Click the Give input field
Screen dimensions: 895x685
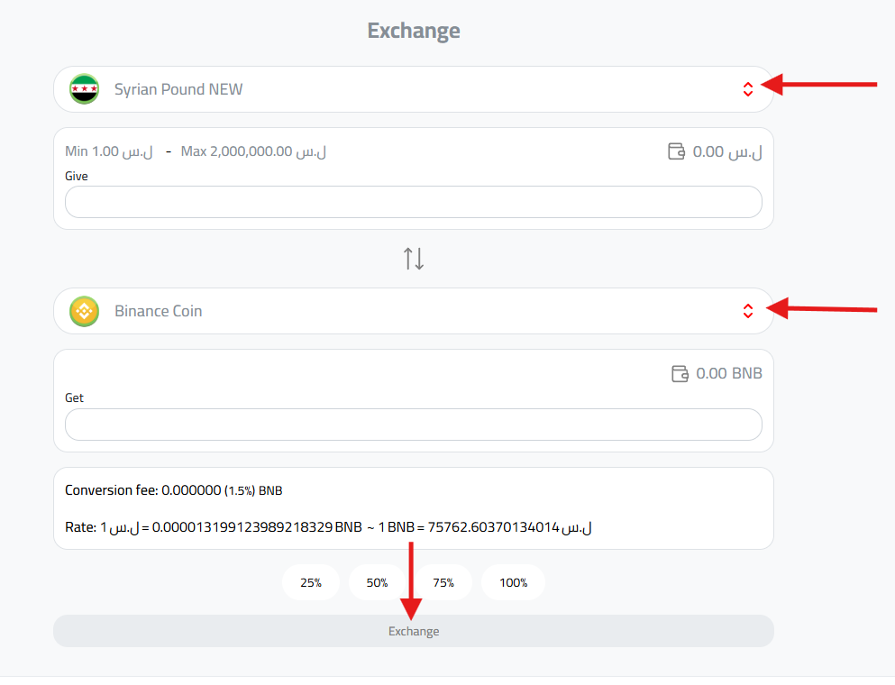coord(414,202)
